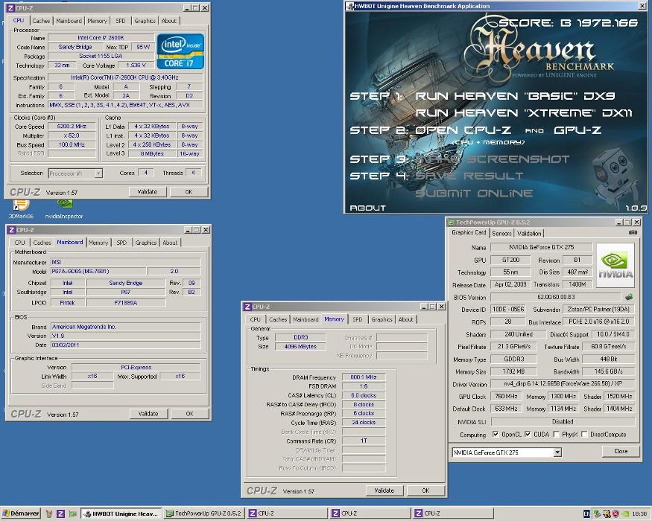This screenshot has height=521, width=652.
Task: Click the Core Speed value 5200.2 MHz
Action: [72, 126]
